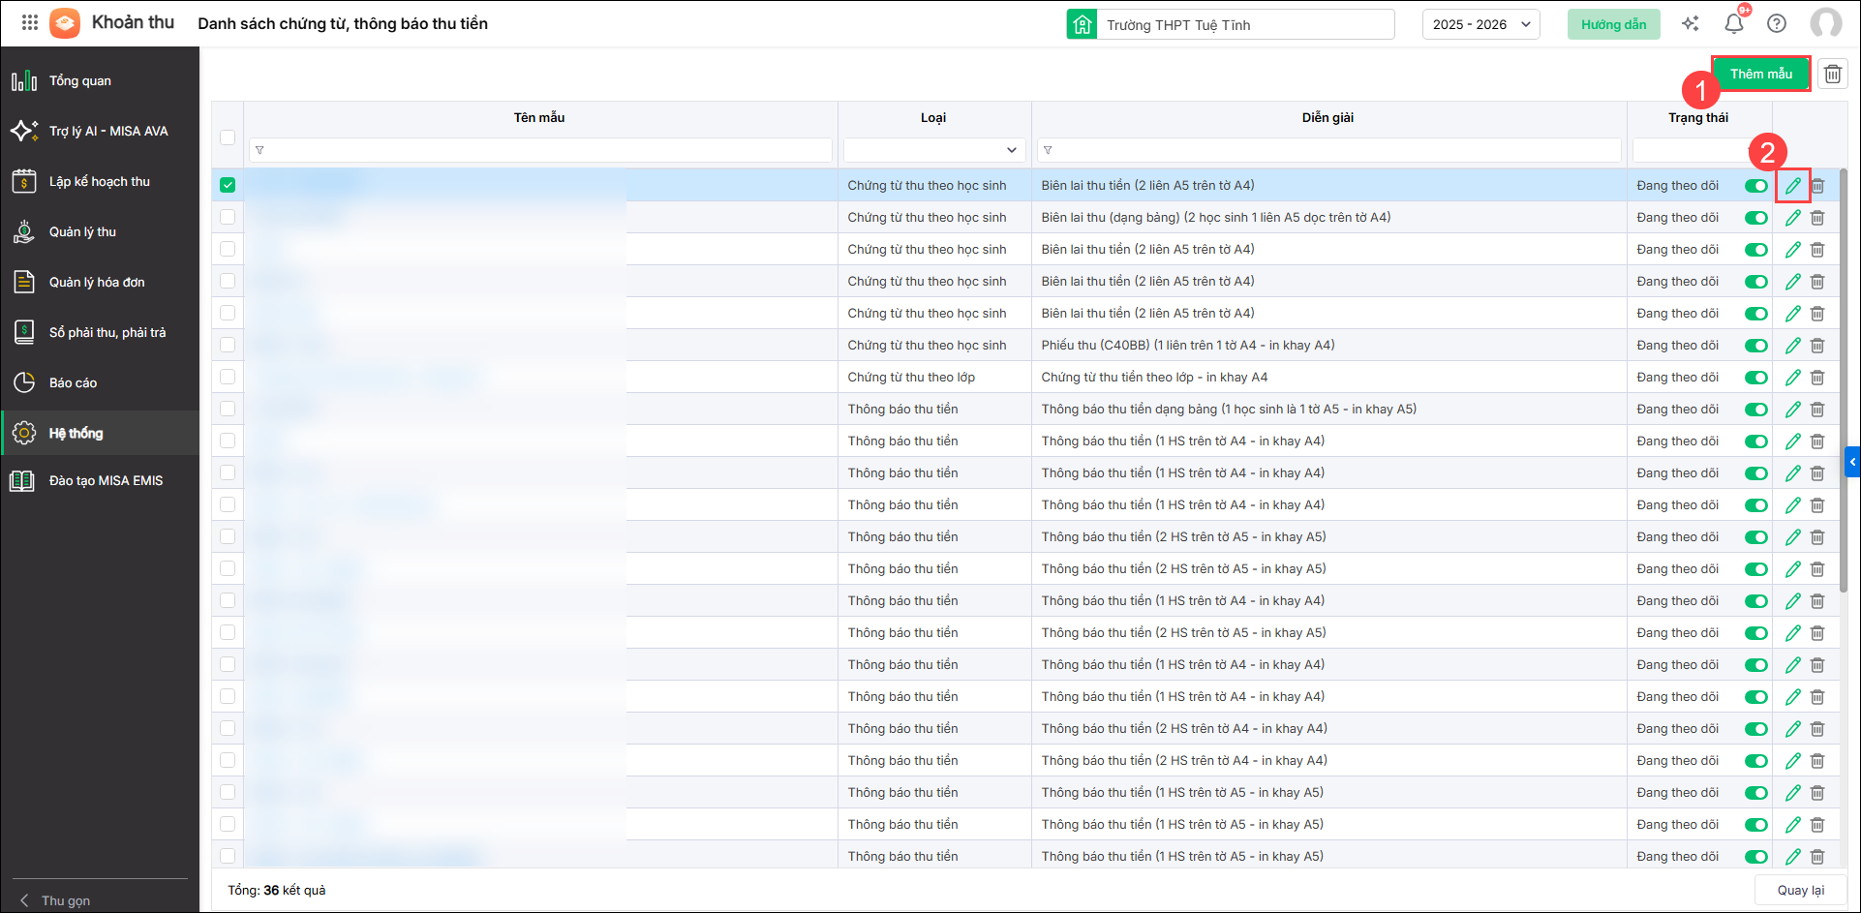This screenshot has height=913, width=1861.
Task: Toggle off tracking for Biên lai thu (dạng bảng) row
Action: (x=1755, y=218)
